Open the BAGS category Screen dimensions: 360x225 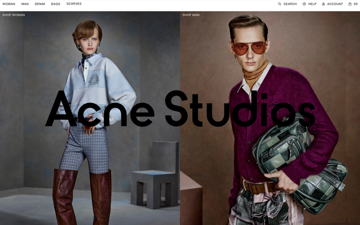(55, 4)
